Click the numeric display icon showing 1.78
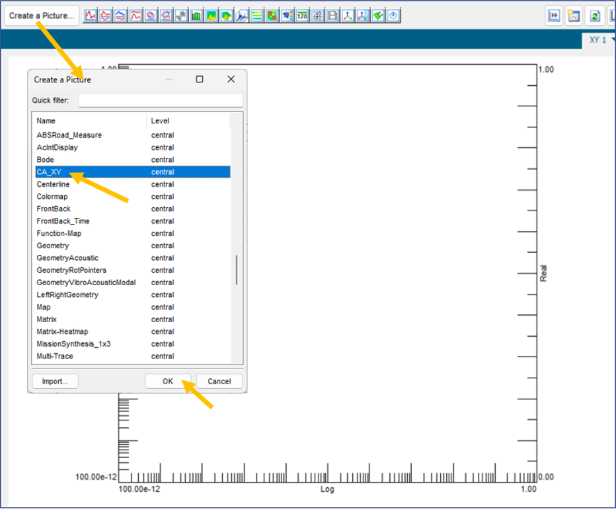616x509 pixels. pos(302,16)
